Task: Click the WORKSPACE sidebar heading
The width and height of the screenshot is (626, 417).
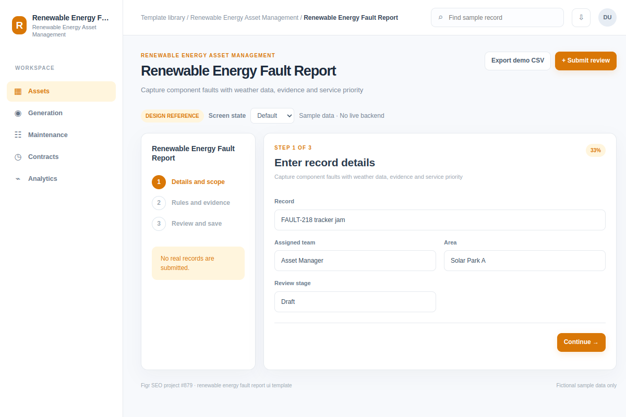Action: click(35, 68)
